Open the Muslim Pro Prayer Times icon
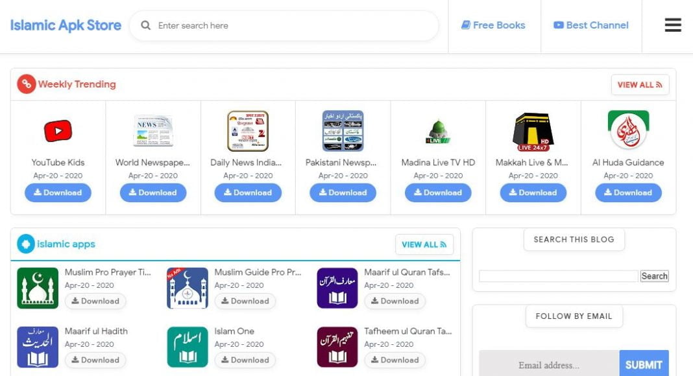Image resolution: width=693 pixels, height=376 pixels. pos(38,288)
